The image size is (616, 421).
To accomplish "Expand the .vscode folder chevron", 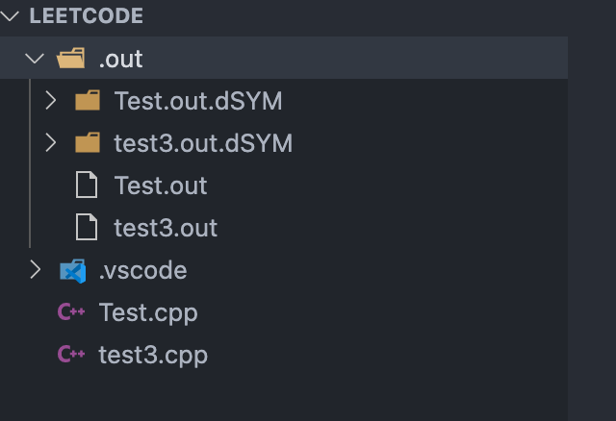I will coord(36,270).
